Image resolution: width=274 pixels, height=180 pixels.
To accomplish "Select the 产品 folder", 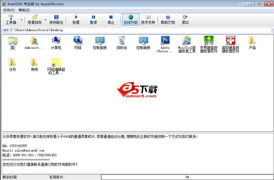I will [252, 43].
